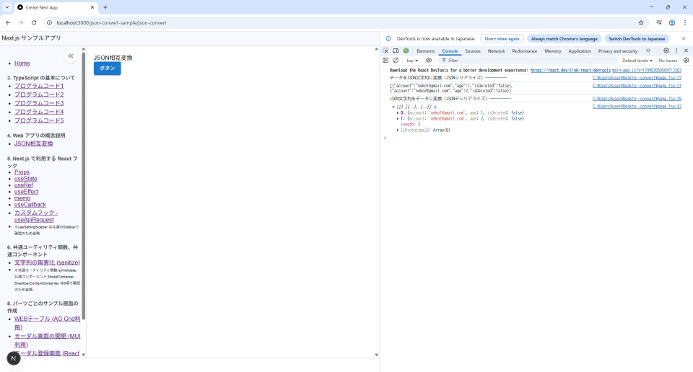Screen dimensions: 693x372
Task: Open the top JavaScript context dropdown
Action: [x=412, y=61]
